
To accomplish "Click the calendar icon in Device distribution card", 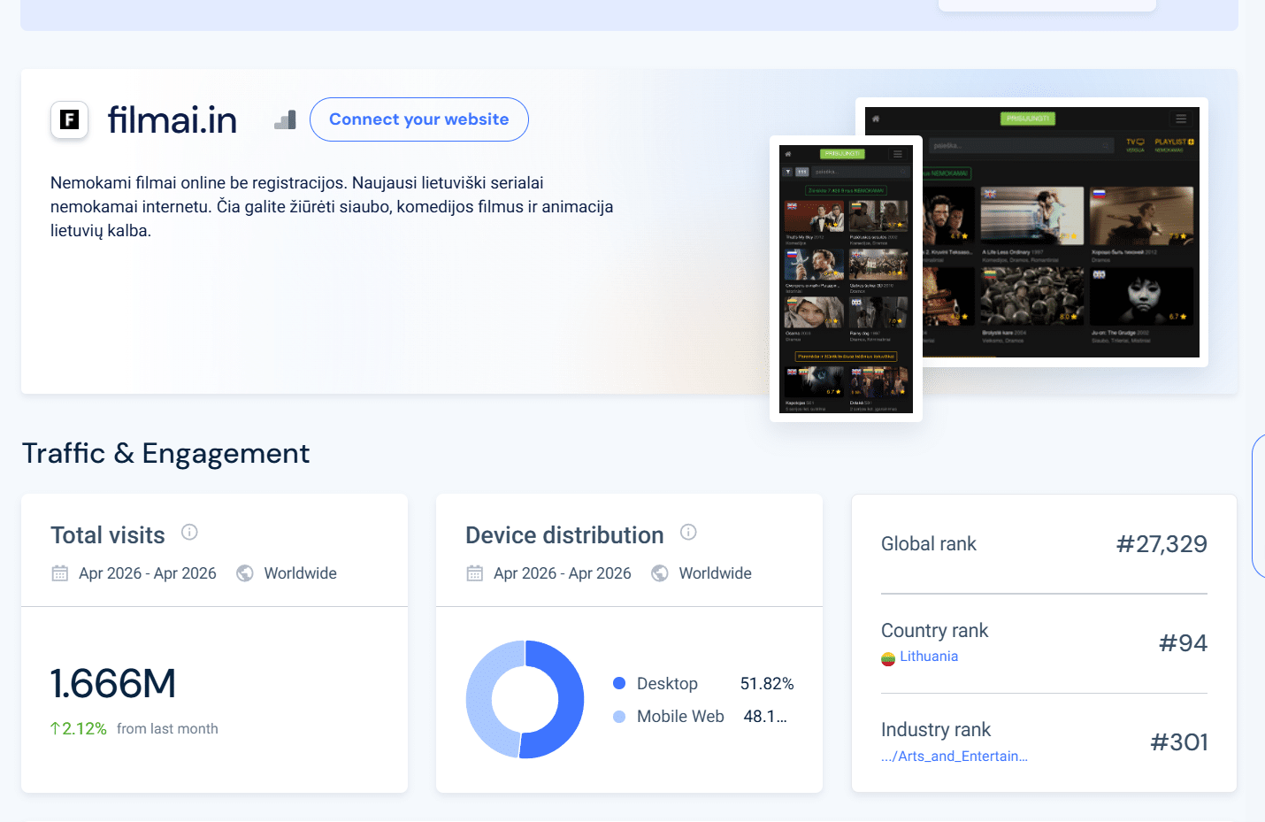I will (x=475, y=573).
